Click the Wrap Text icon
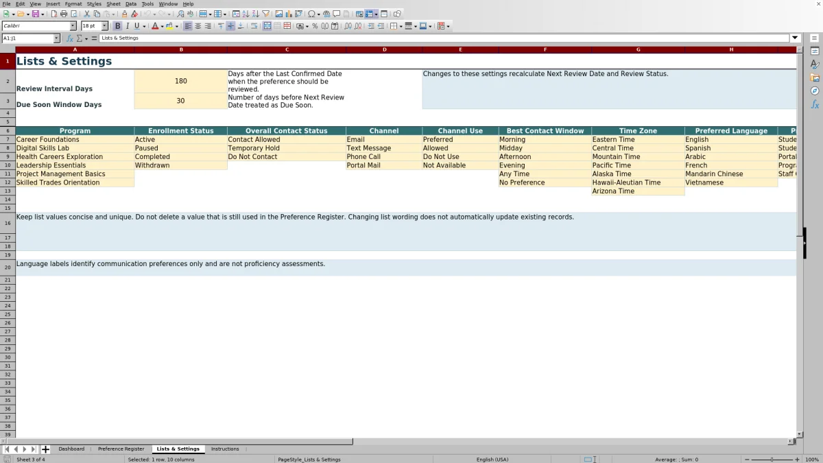Viewport: 823px width, 463px height. click(x=254, y=26)
